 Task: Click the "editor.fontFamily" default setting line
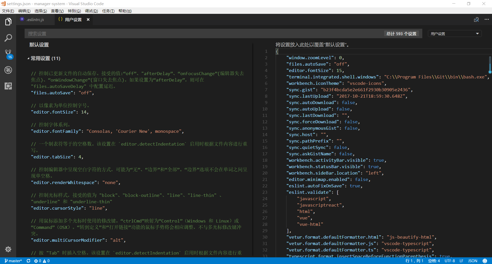click(x=107, y=131)
